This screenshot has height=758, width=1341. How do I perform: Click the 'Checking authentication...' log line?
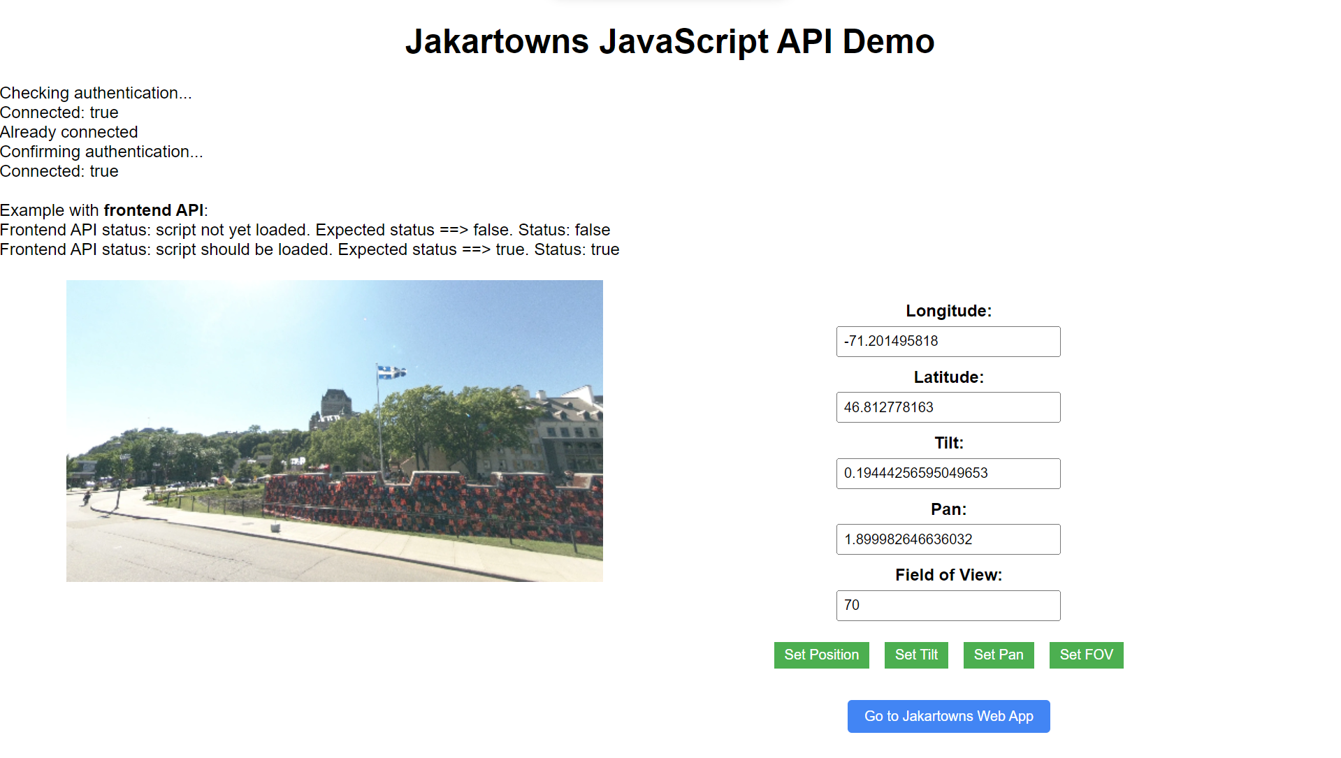point(96,93)
